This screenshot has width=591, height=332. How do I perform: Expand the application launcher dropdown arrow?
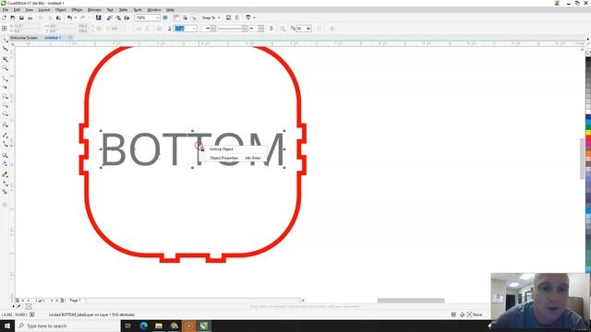255,18
